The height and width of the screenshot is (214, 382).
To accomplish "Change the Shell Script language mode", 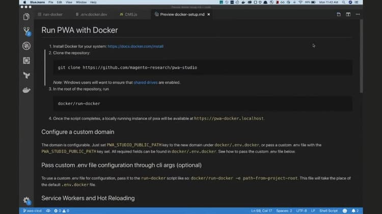I will 329,210.
